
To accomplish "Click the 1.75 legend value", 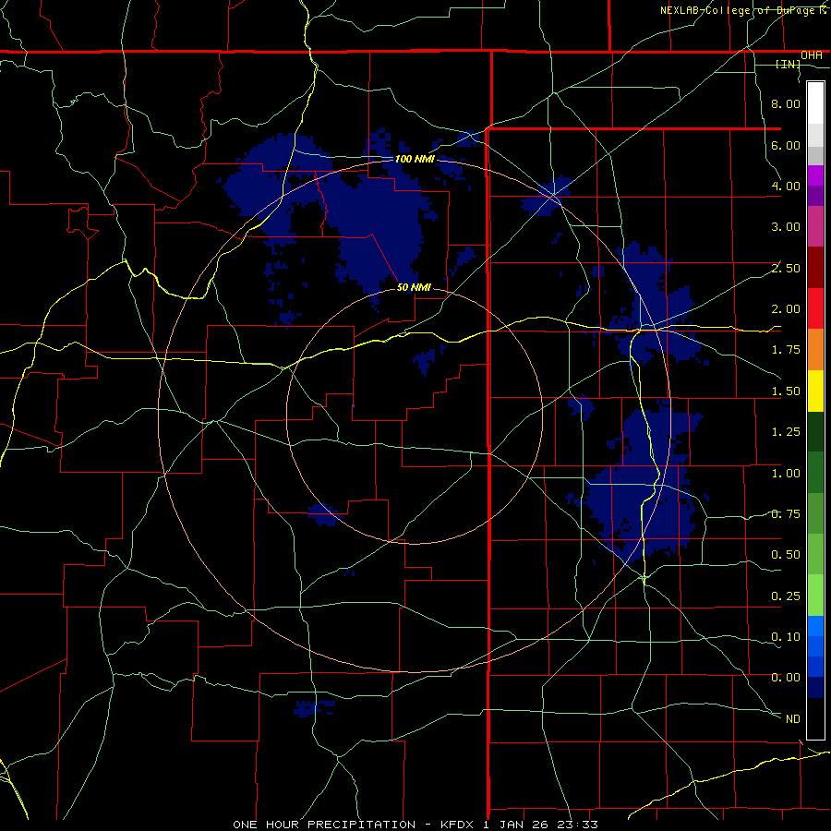I will click(786, 350).
